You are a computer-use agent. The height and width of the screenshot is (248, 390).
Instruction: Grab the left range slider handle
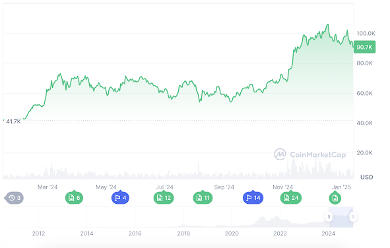[329, 217]
